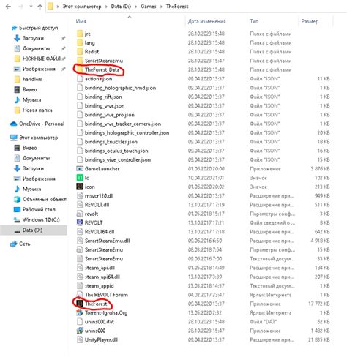
Task: Select the unins000 uninstaller application icon
Action: [x=80, y=331]
